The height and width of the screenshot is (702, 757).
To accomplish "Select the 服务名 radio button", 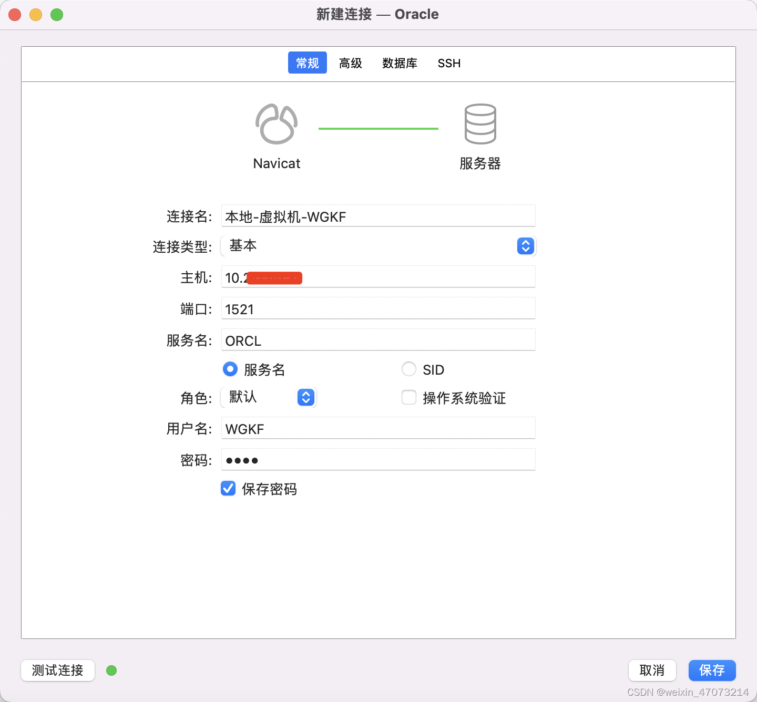I will click(230, 369).
